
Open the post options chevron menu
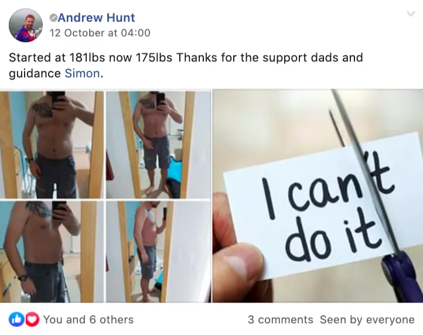[x=411, y=13]
